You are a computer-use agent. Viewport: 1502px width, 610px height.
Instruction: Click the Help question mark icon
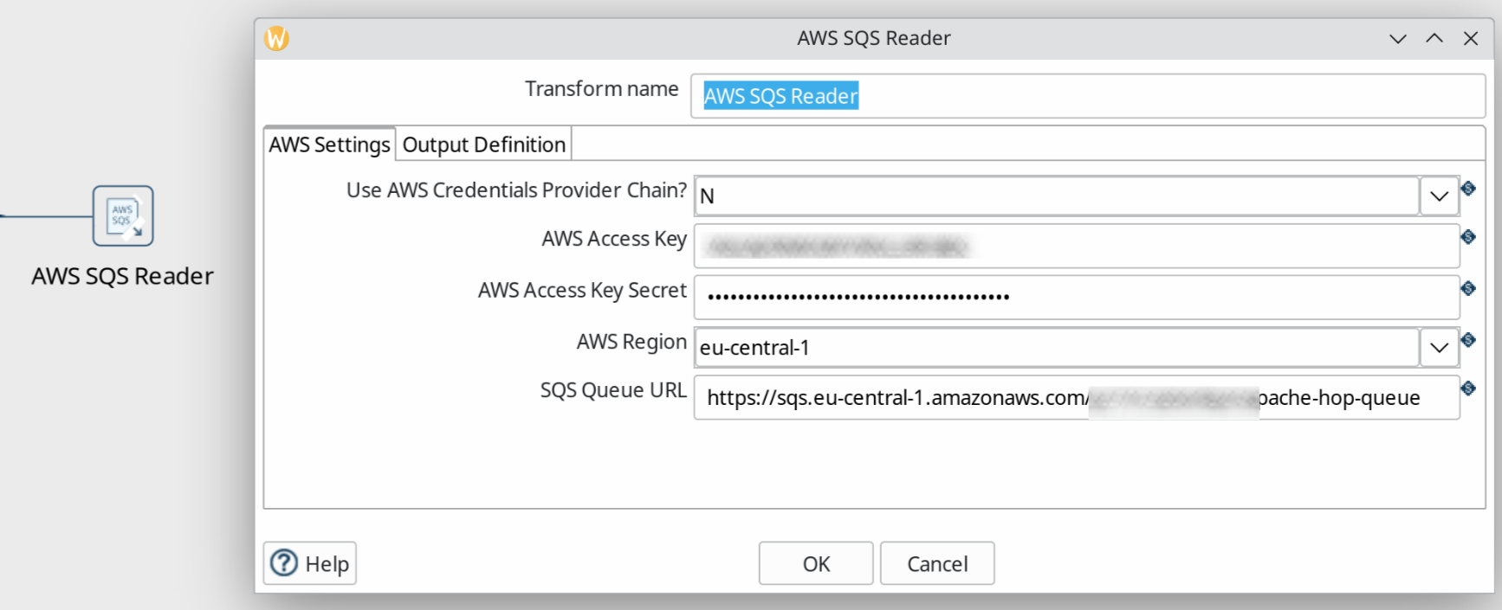(284, 563)
